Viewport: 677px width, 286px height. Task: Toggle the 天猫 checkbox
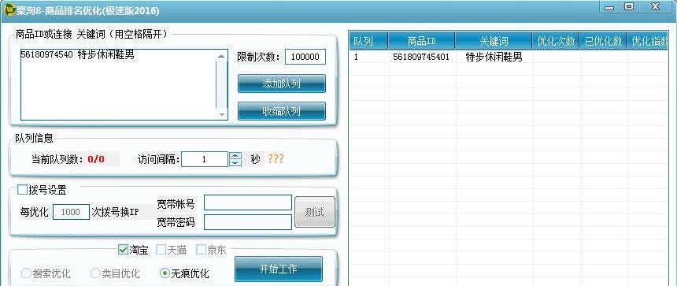161,249
